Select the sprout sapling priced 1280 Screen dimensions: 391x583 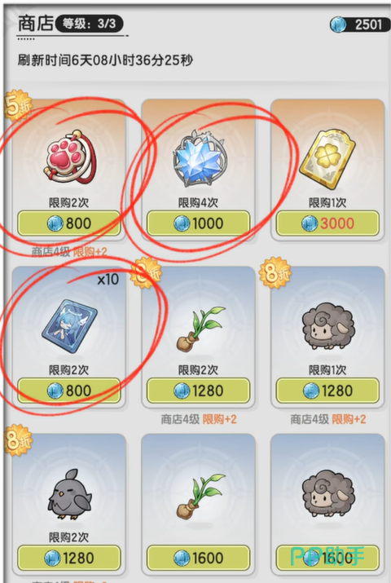200,329
